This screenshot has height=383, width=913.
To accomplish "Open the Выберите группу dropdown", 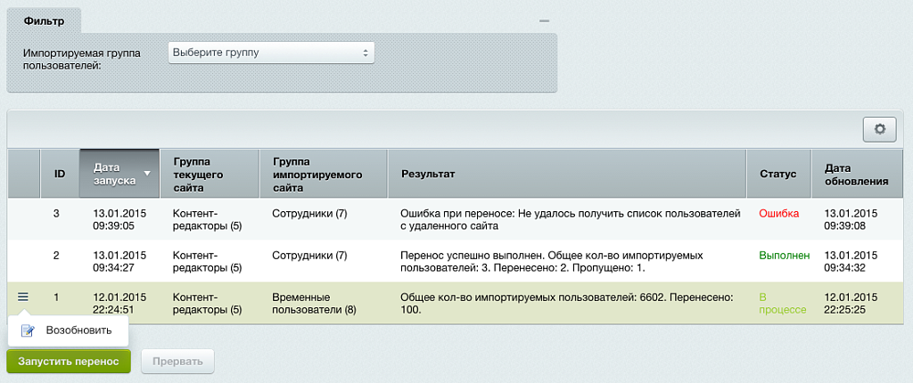I will coord(271,53).
